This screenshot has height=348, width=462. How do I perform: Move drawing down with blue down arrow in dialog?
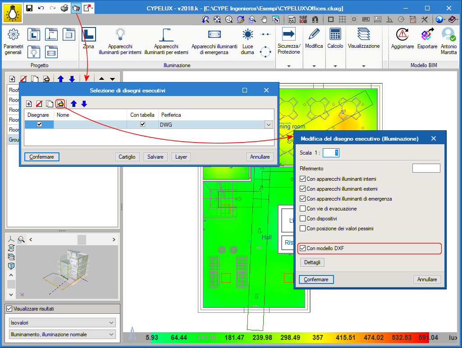[x=84, y=104]
